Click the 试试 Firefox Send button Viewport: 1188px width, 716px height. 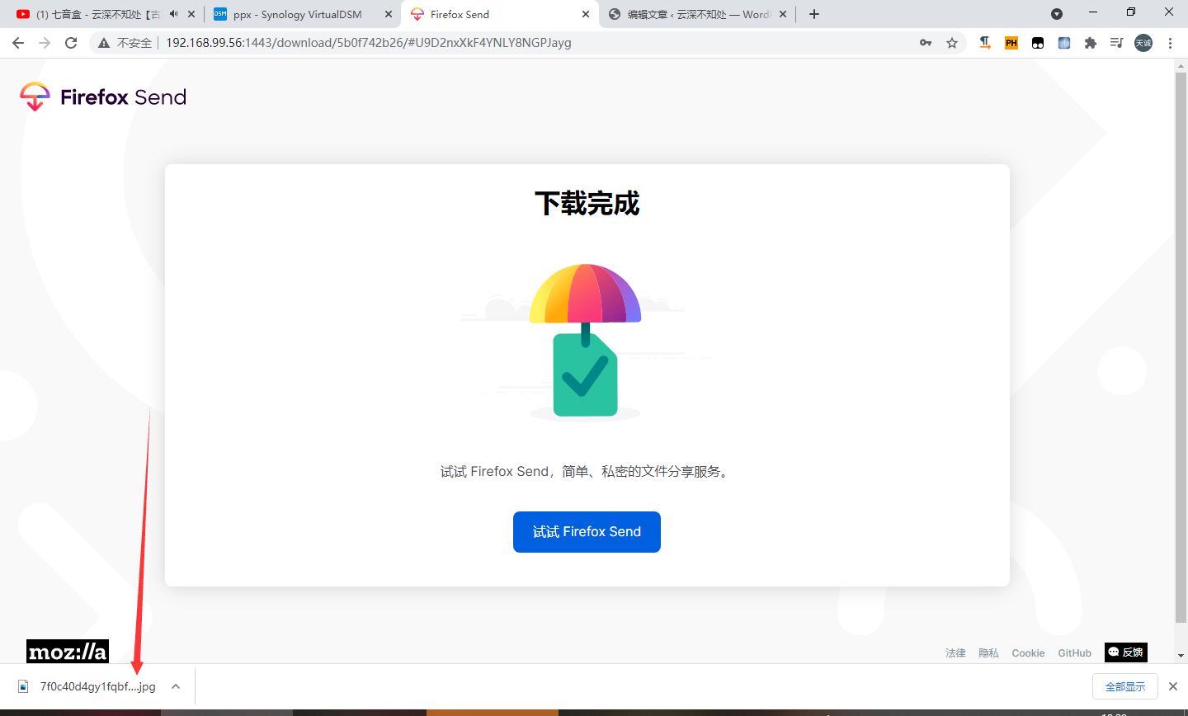(x=587, y=532)
